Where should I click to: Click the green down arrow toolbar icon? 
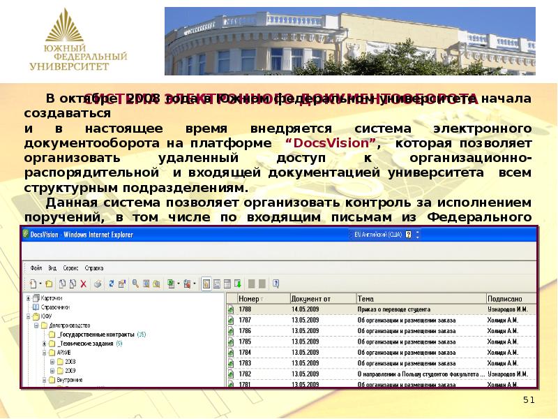(239, 284)
